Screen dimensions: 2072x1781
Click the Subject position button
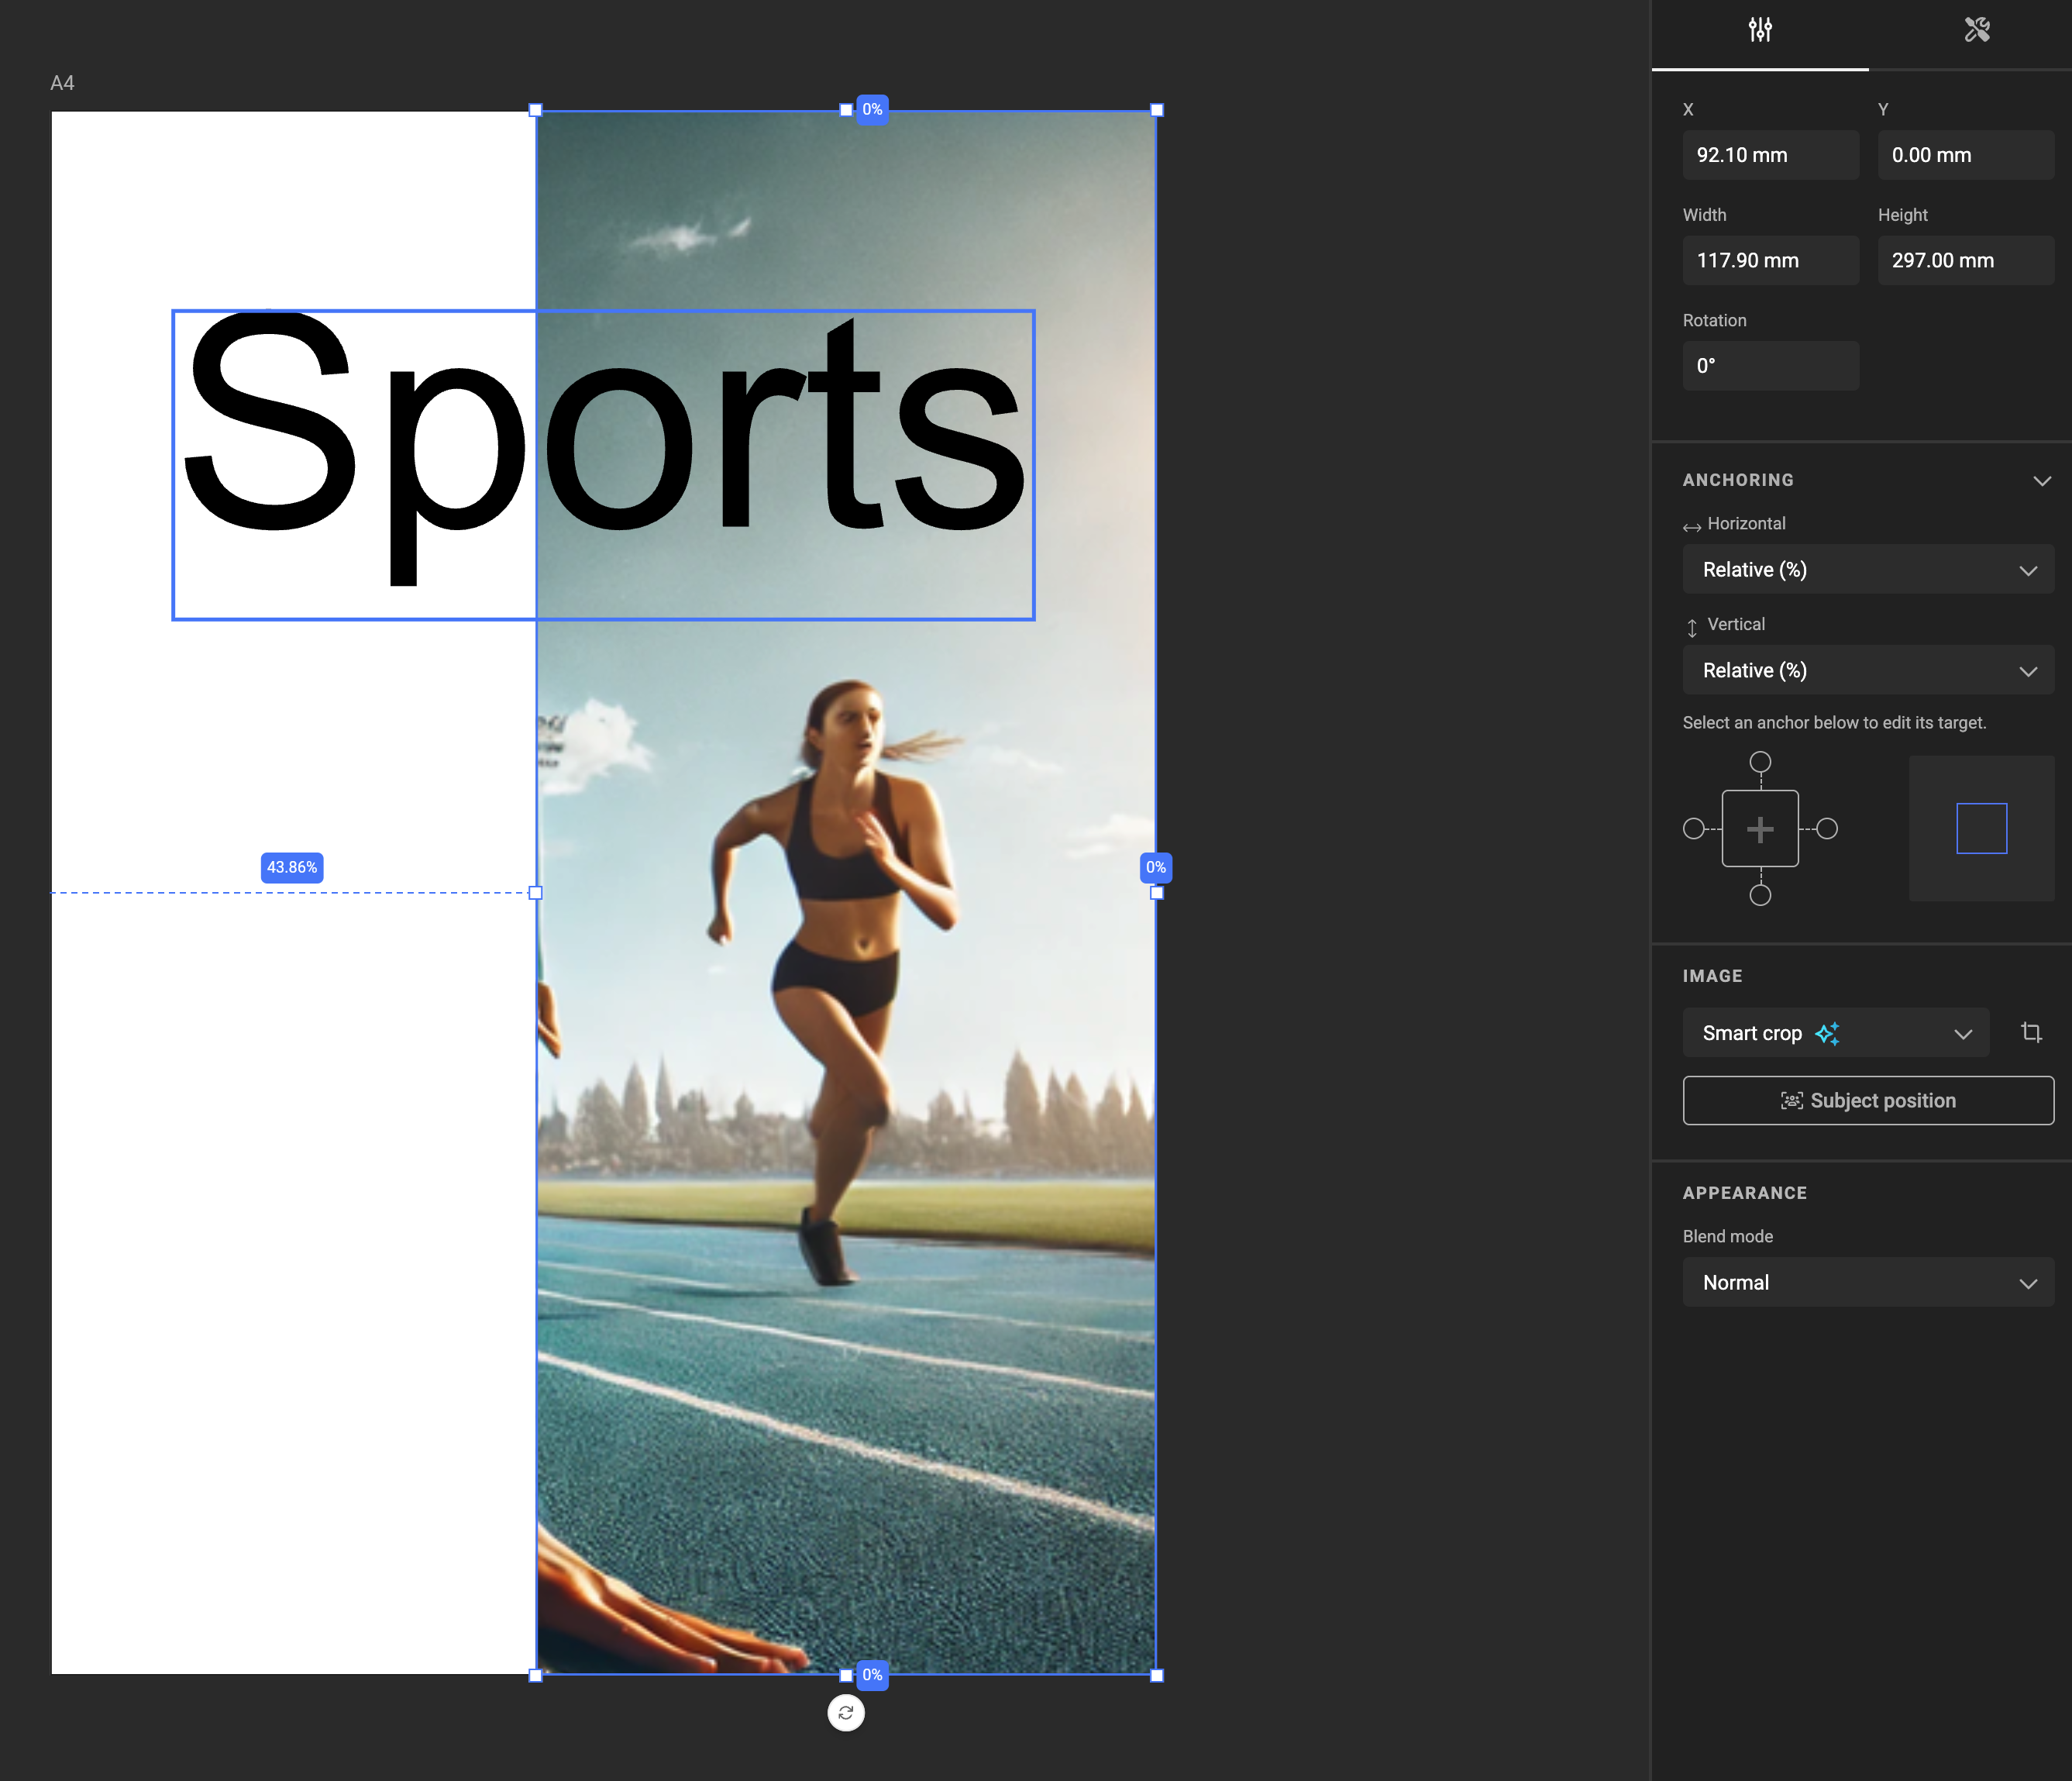[1868, 1100]
